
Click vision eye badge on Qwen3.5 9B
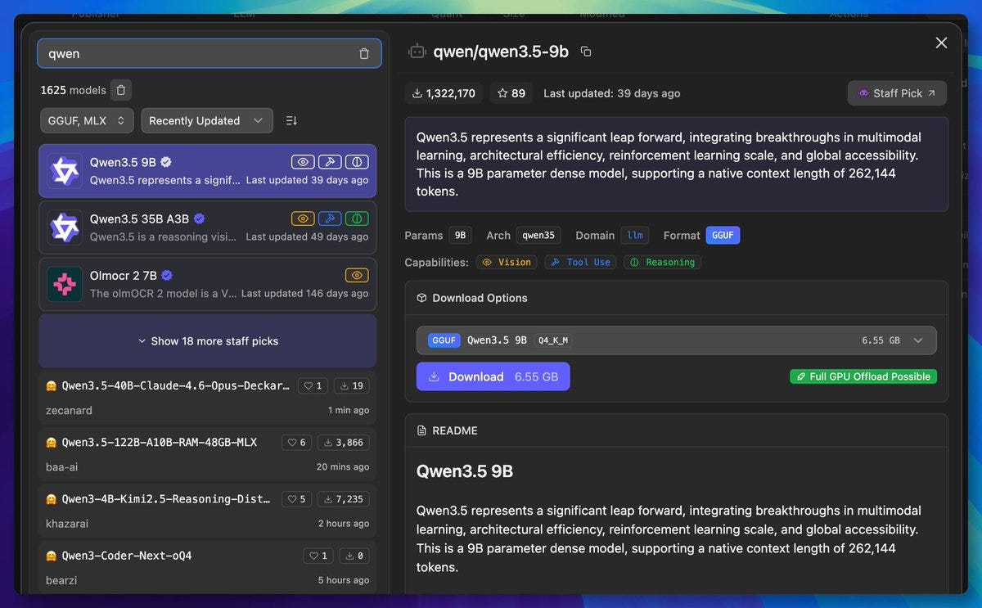coord(303,162)
